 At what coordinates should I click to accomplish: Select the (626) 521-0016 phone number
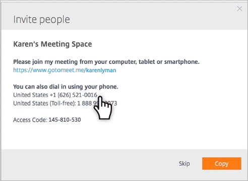78,95
